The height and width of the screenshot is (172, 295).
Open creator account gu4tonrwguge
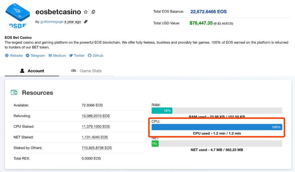point(52,22)
